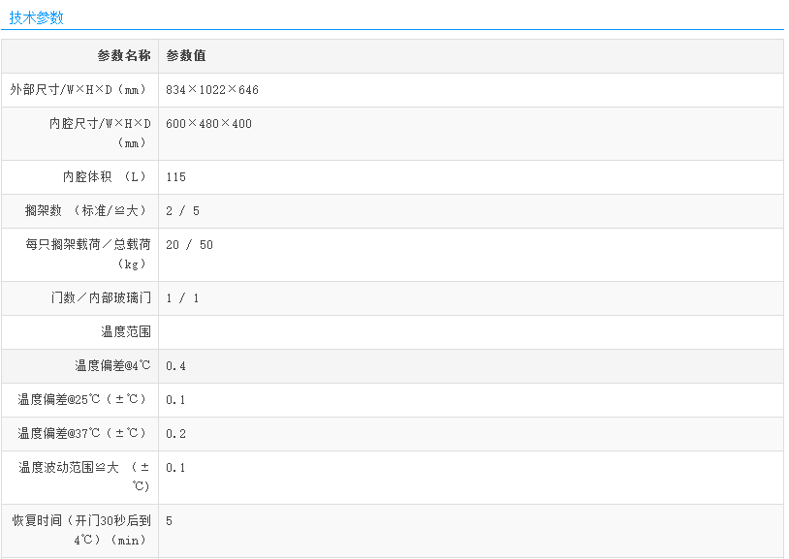Viewport: 789px width, 559px height.
Task: Select the 参数名称 column header
Action: click(x=123, y=56)
